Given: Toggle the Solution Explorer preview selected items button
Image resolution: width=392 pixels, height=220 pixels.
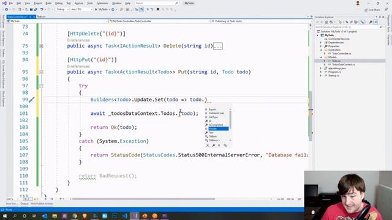Looking at the screenshot, I should click(x=375, y=22).
